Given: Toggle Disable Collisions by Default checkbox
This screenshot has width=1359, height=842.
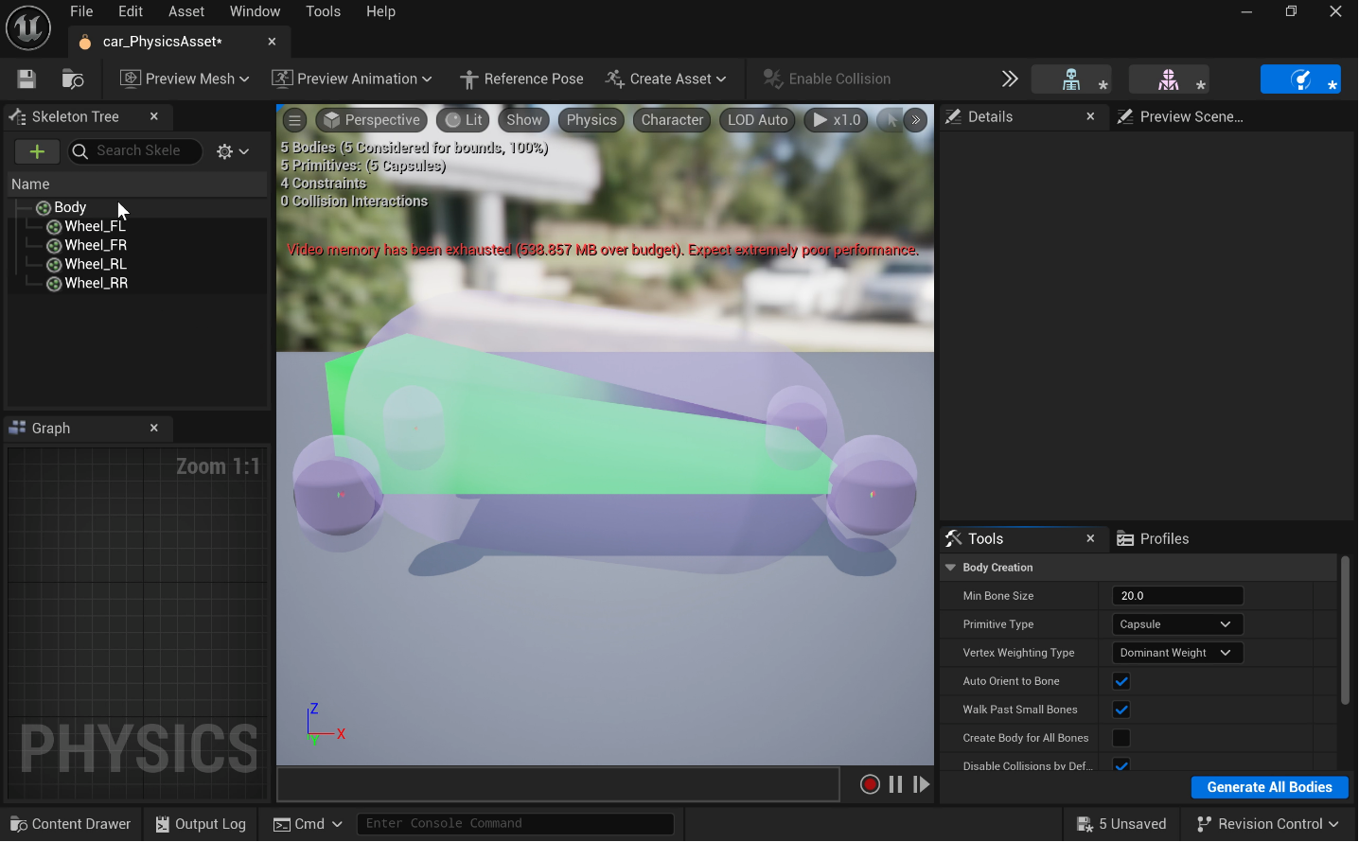Looking at the screenshot, I should coord(1121,764).
